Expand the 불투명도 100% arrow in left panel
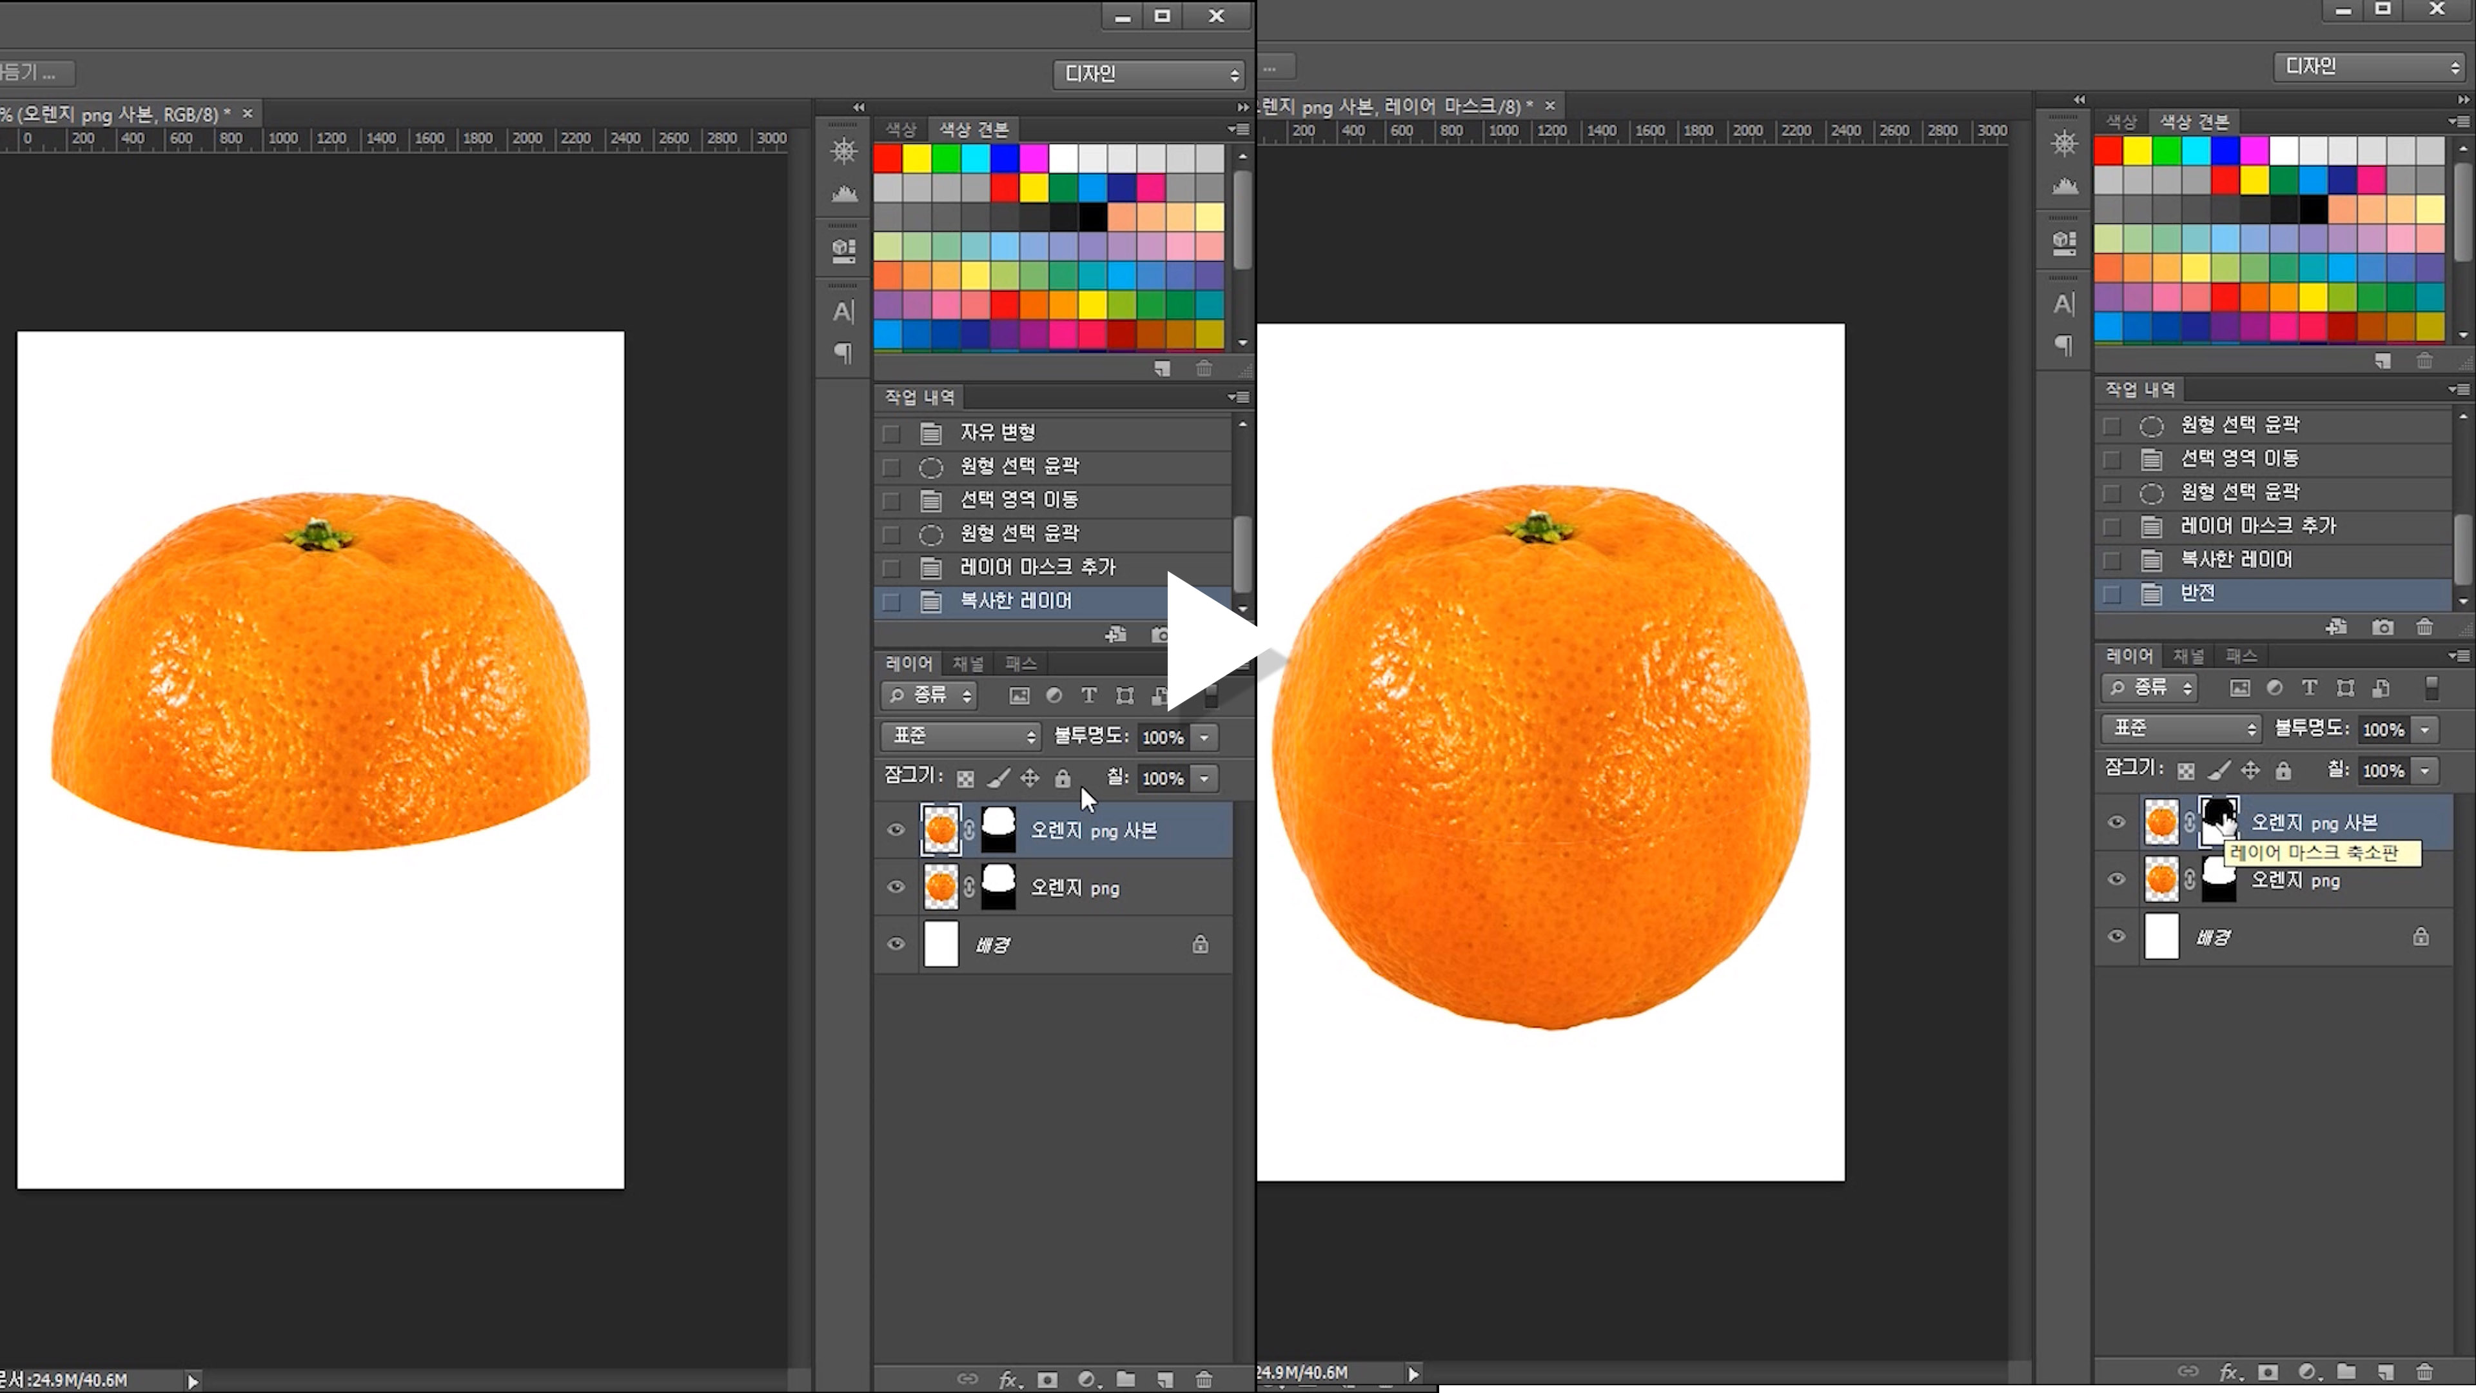The height and width of the screenshot is (1393, 2476). 1204,737
